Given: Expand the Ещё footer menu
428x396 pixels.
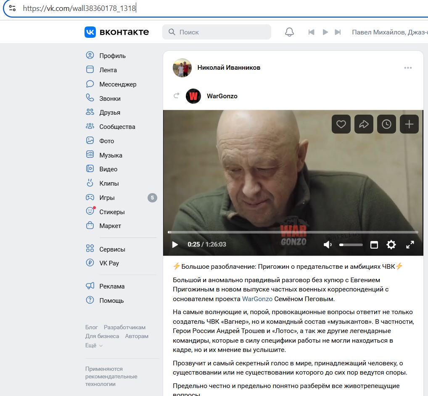Looking at the screenshot, I should (94, 345).
